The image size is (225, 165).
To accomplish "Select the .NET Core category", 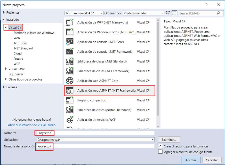I will [20, 43].
